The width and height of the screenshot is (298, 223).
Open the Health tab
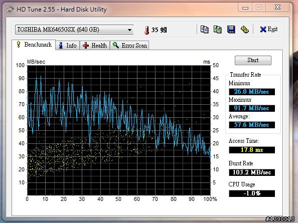[x=95, y=46]
